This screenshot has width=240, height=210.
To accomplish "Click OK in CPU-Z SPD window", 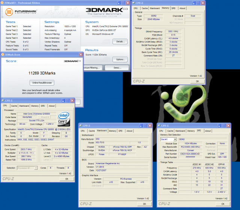I will click(x=223, y=204).
